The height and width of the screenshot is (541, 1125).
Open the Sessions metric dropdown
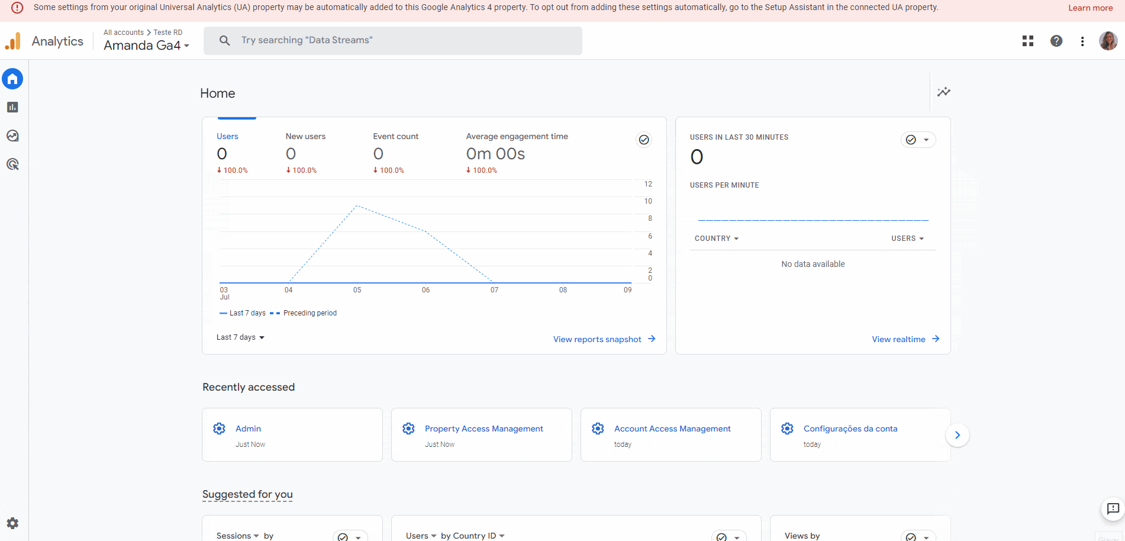pos(238,536)
